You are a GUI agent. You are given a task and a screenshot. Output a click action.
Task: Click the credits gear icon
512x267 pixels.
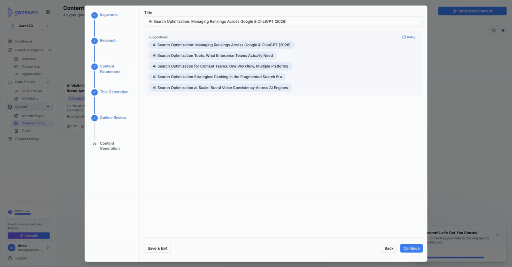pos(10,212)
